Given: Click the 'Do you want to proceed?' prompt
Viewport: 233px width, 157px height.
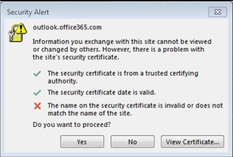Looking at the screenshot, I should [72, 124].
